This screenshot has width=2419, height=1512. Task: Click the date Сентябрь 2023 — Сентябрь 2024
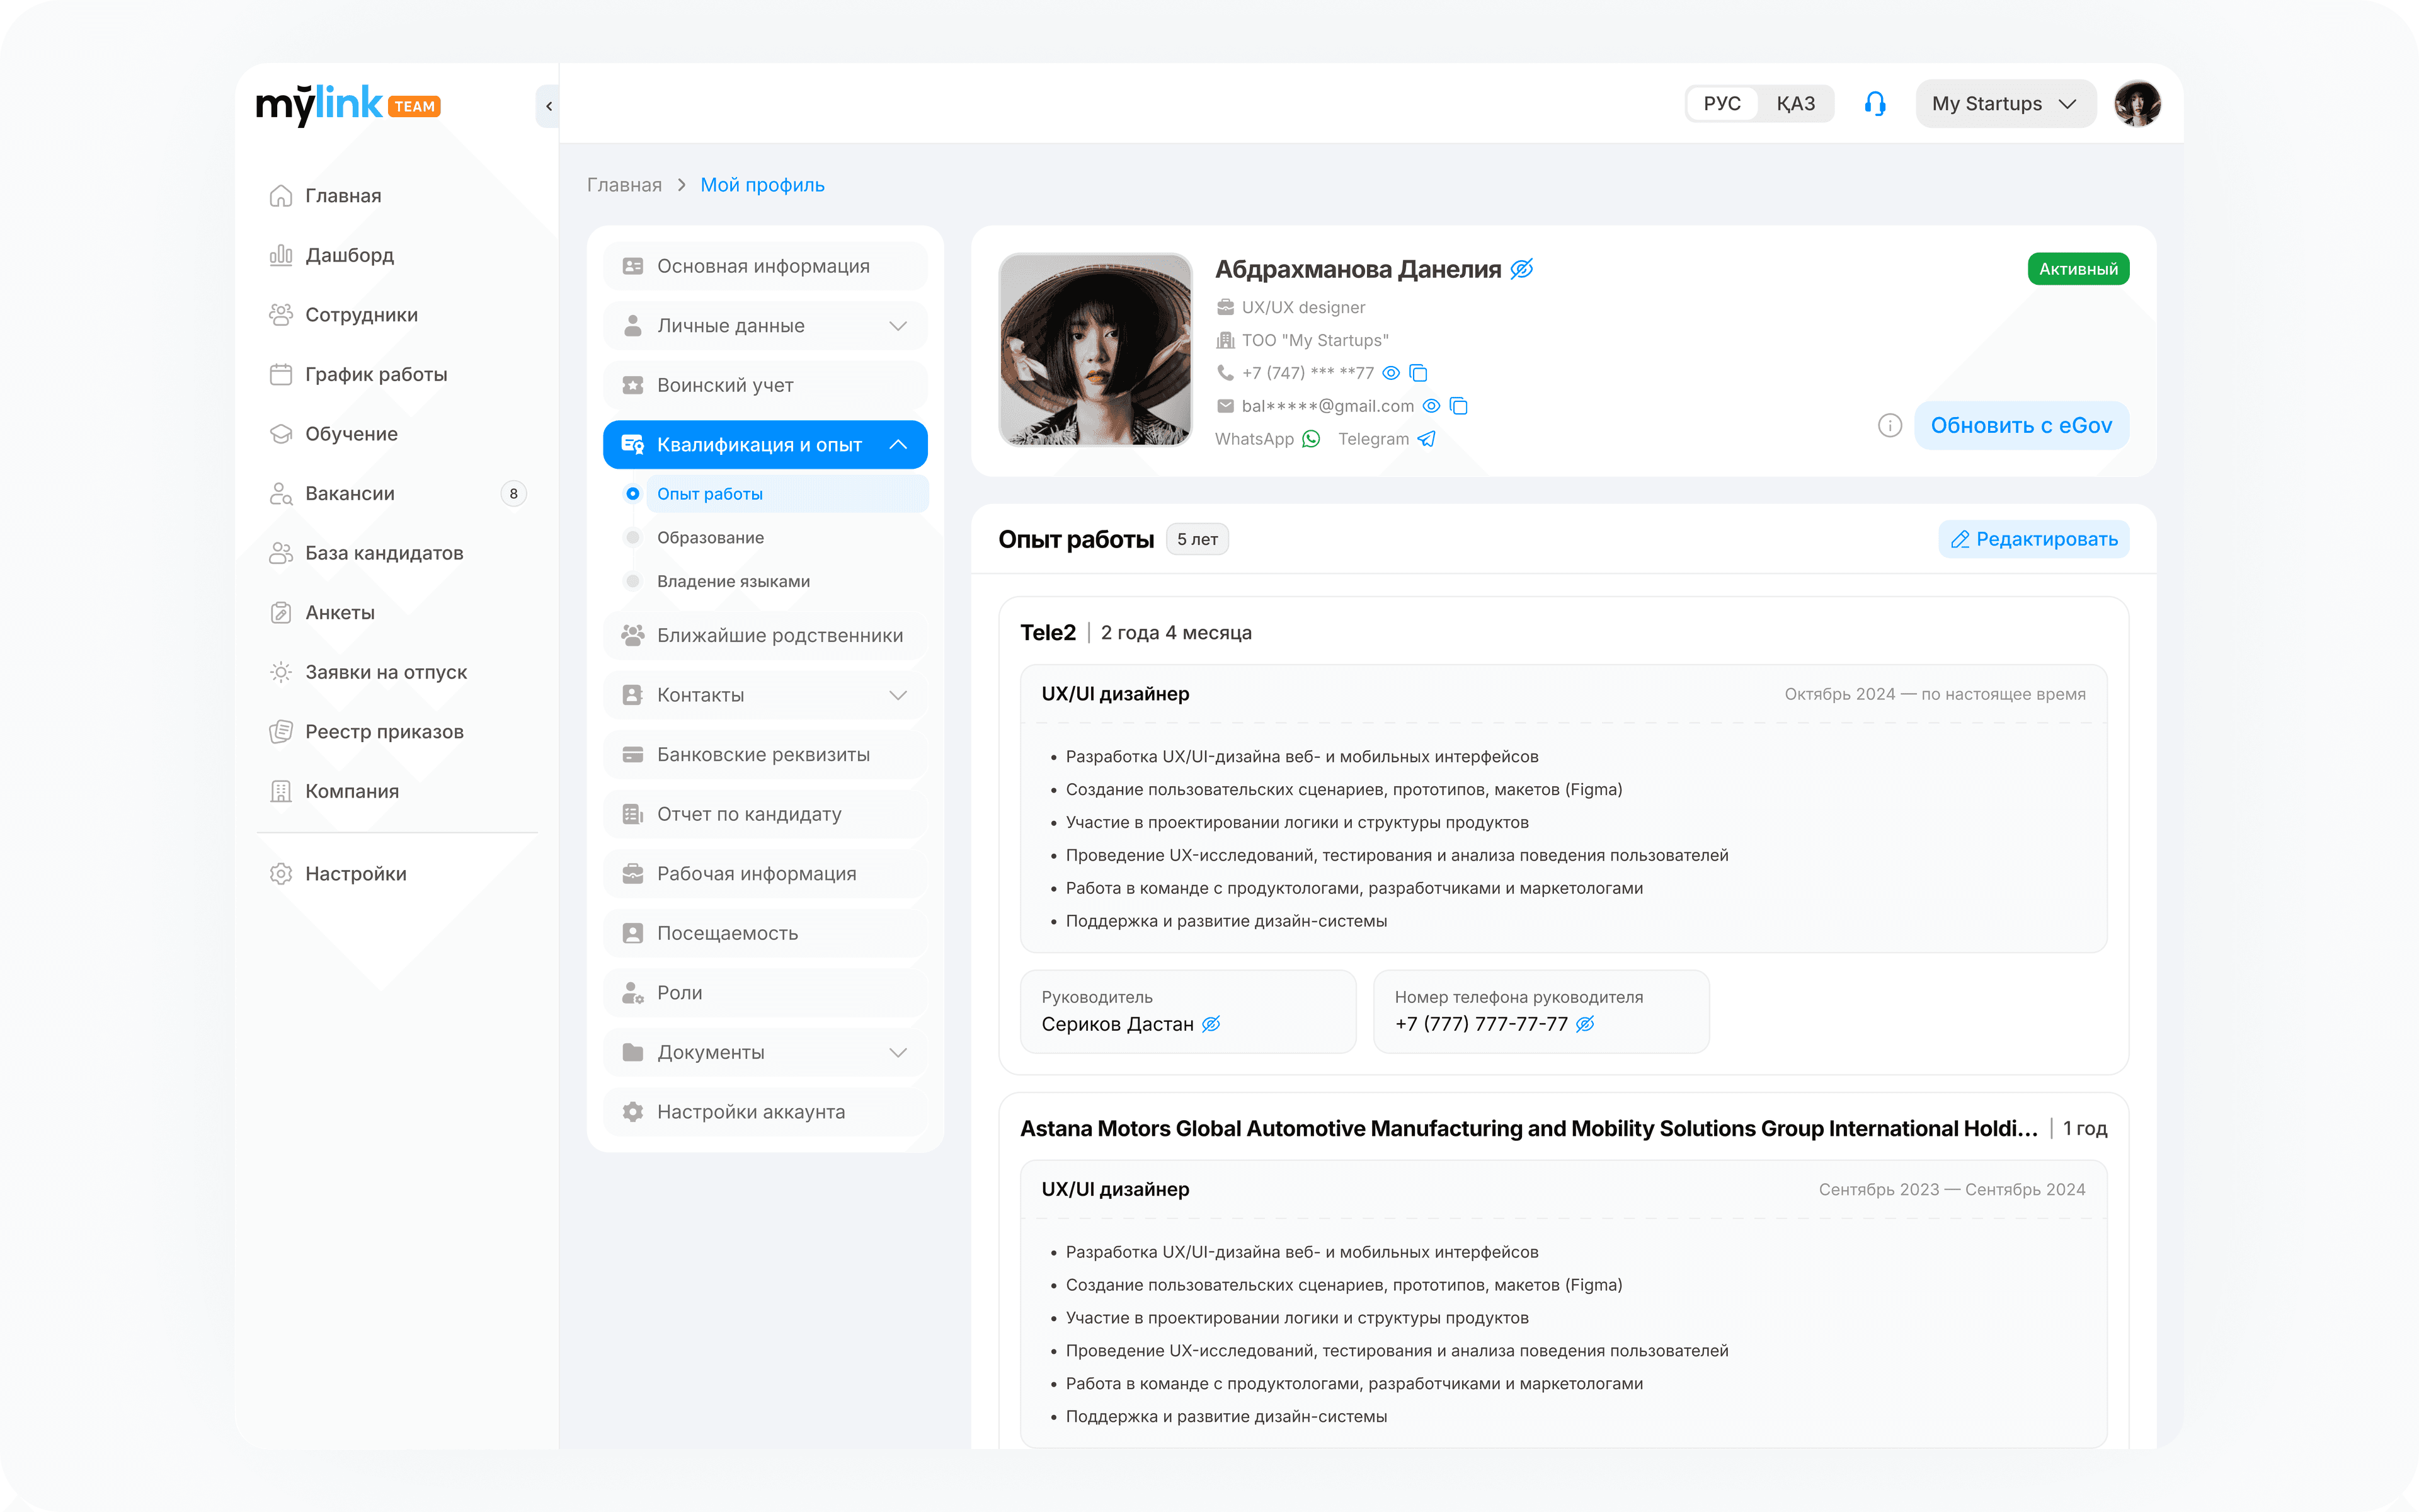tap(1951, 1189)
